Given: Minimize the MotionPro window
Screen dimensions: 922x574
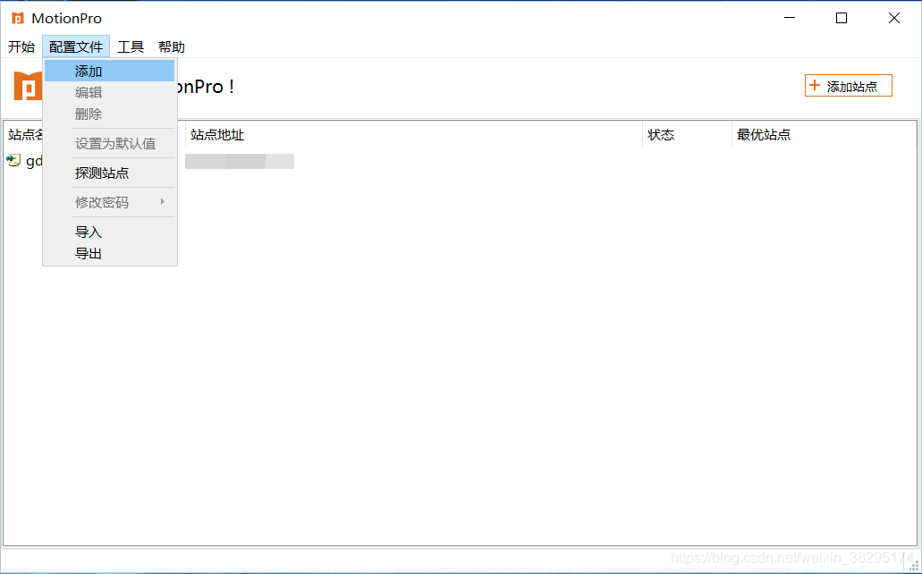Looking at the screenshot, I should click(x=790, y=18).
